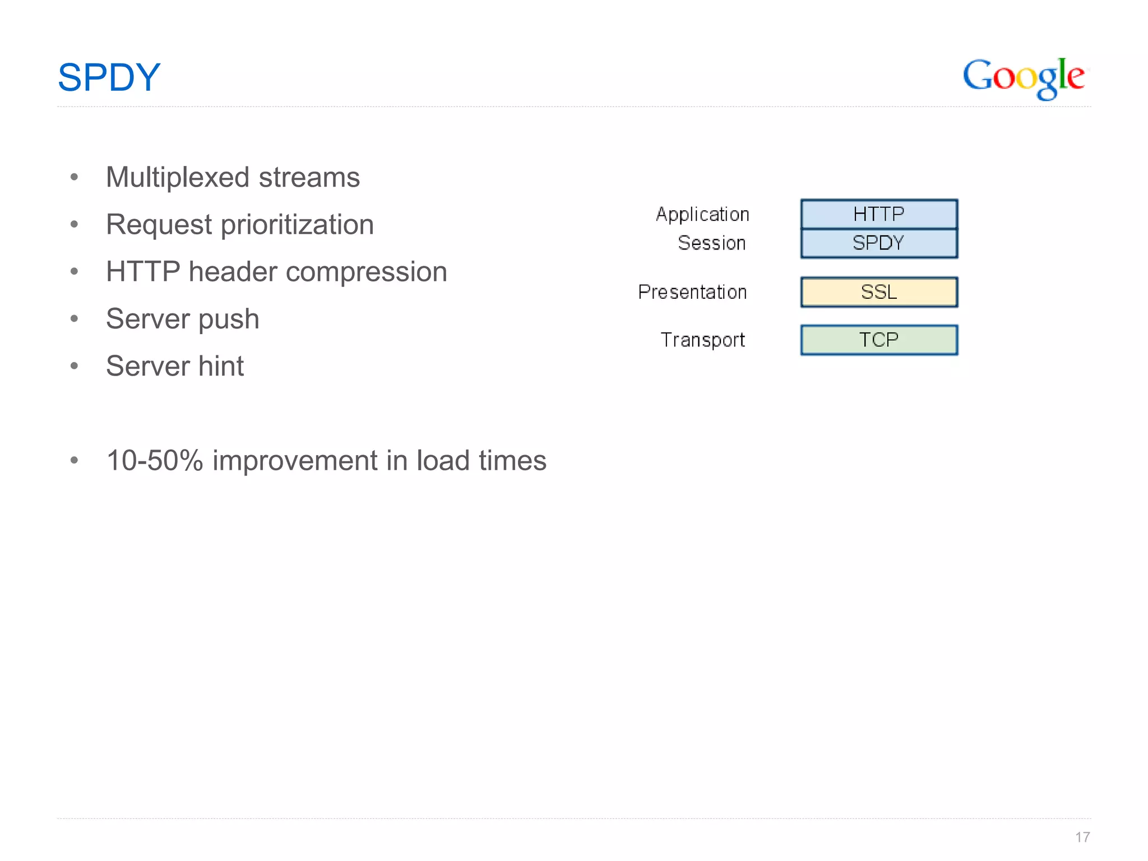Click bullet dot before Server hint

(74, 367)
